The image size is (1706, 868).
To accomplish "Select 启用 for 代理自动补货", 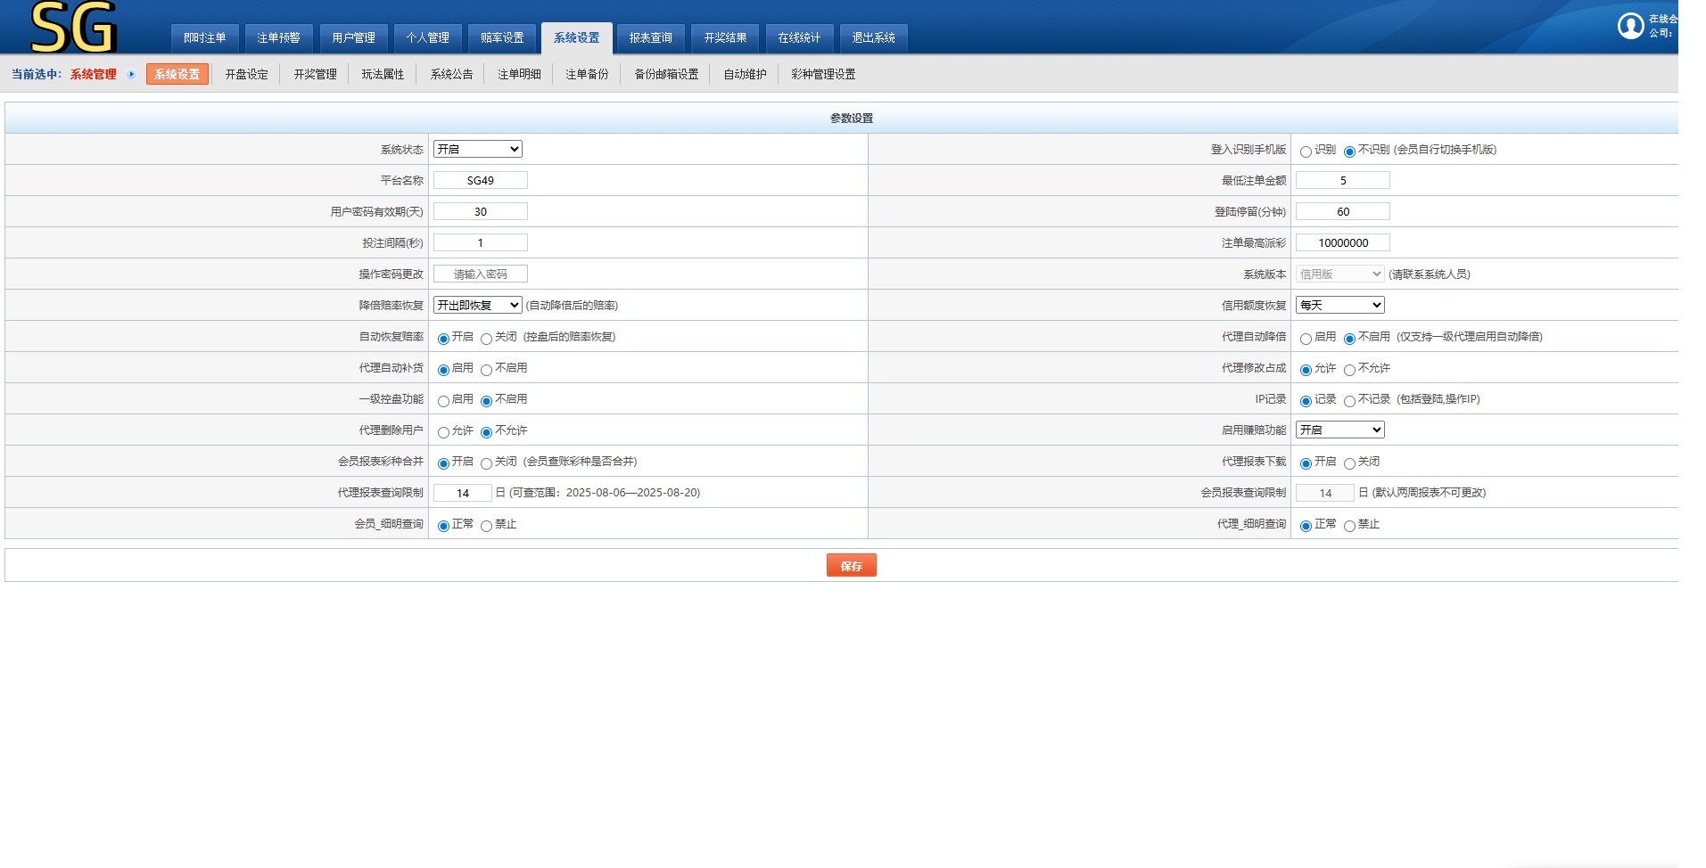I will coord(443,370).
